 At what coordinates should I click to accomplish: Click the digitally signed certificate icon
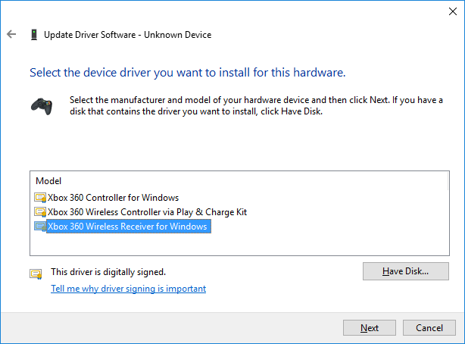[x=36, y=272]
